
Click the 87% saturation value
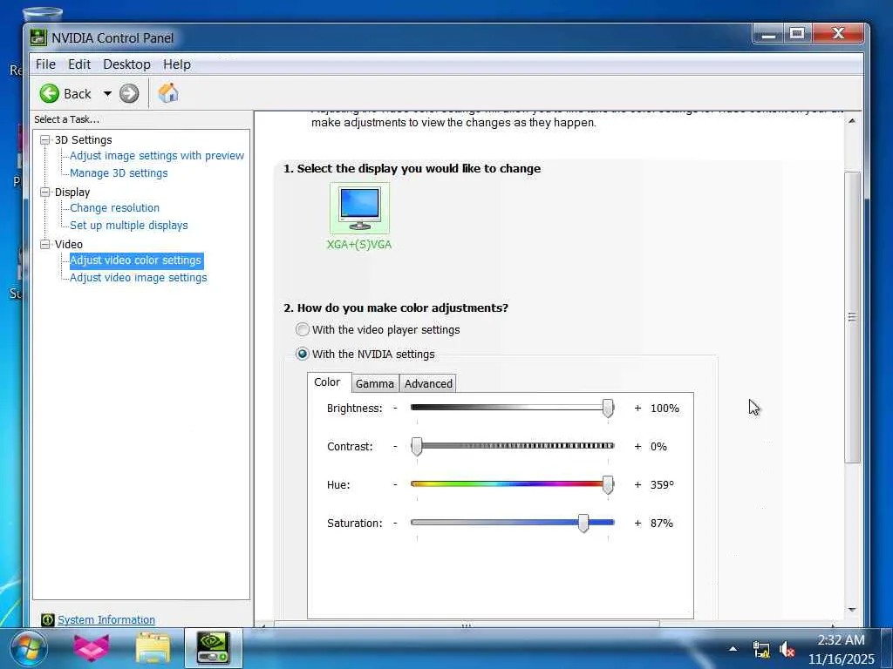point(661,523)
